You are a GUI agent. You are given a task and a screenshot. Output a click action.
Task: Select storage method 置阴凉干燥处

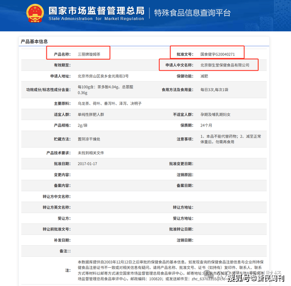(89, 139)
